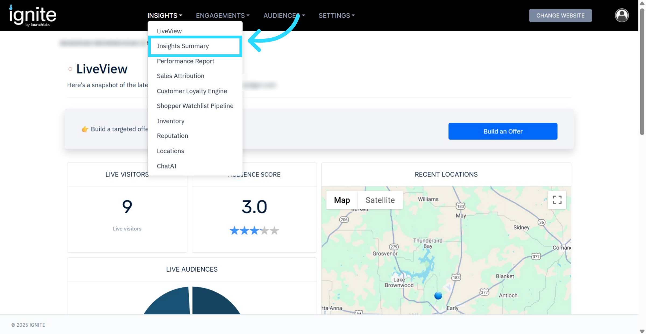Switch map to Satellite view

380,200
